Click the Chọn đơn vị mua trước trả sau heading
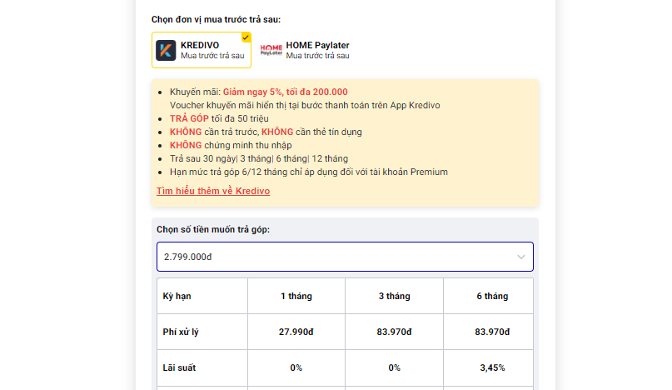 (216, 19)
